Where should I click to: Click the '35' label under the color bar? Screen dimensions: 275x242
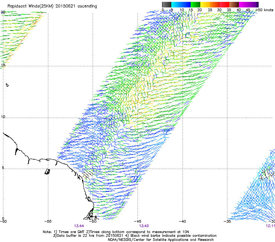pos(229,10)
